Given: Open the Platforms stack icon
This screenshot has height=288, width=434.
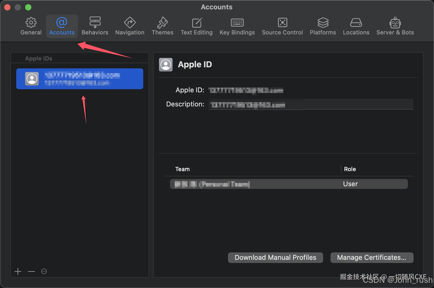Looking at the screenshot, I should (323, 22).
